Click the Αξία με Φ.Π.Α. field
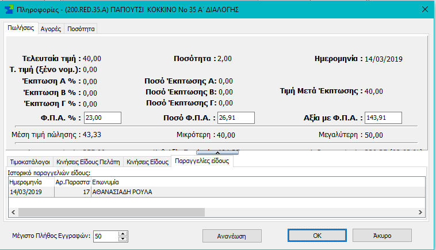Image resolution: width=436 pixels, height=250 pixels. tap(383, 118)
